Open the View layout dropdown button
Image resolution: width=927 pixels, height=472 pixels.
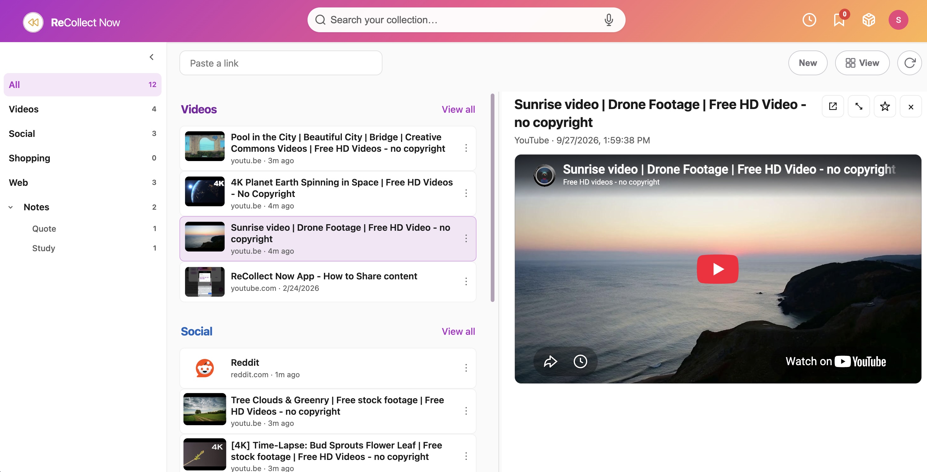point(862,63)
